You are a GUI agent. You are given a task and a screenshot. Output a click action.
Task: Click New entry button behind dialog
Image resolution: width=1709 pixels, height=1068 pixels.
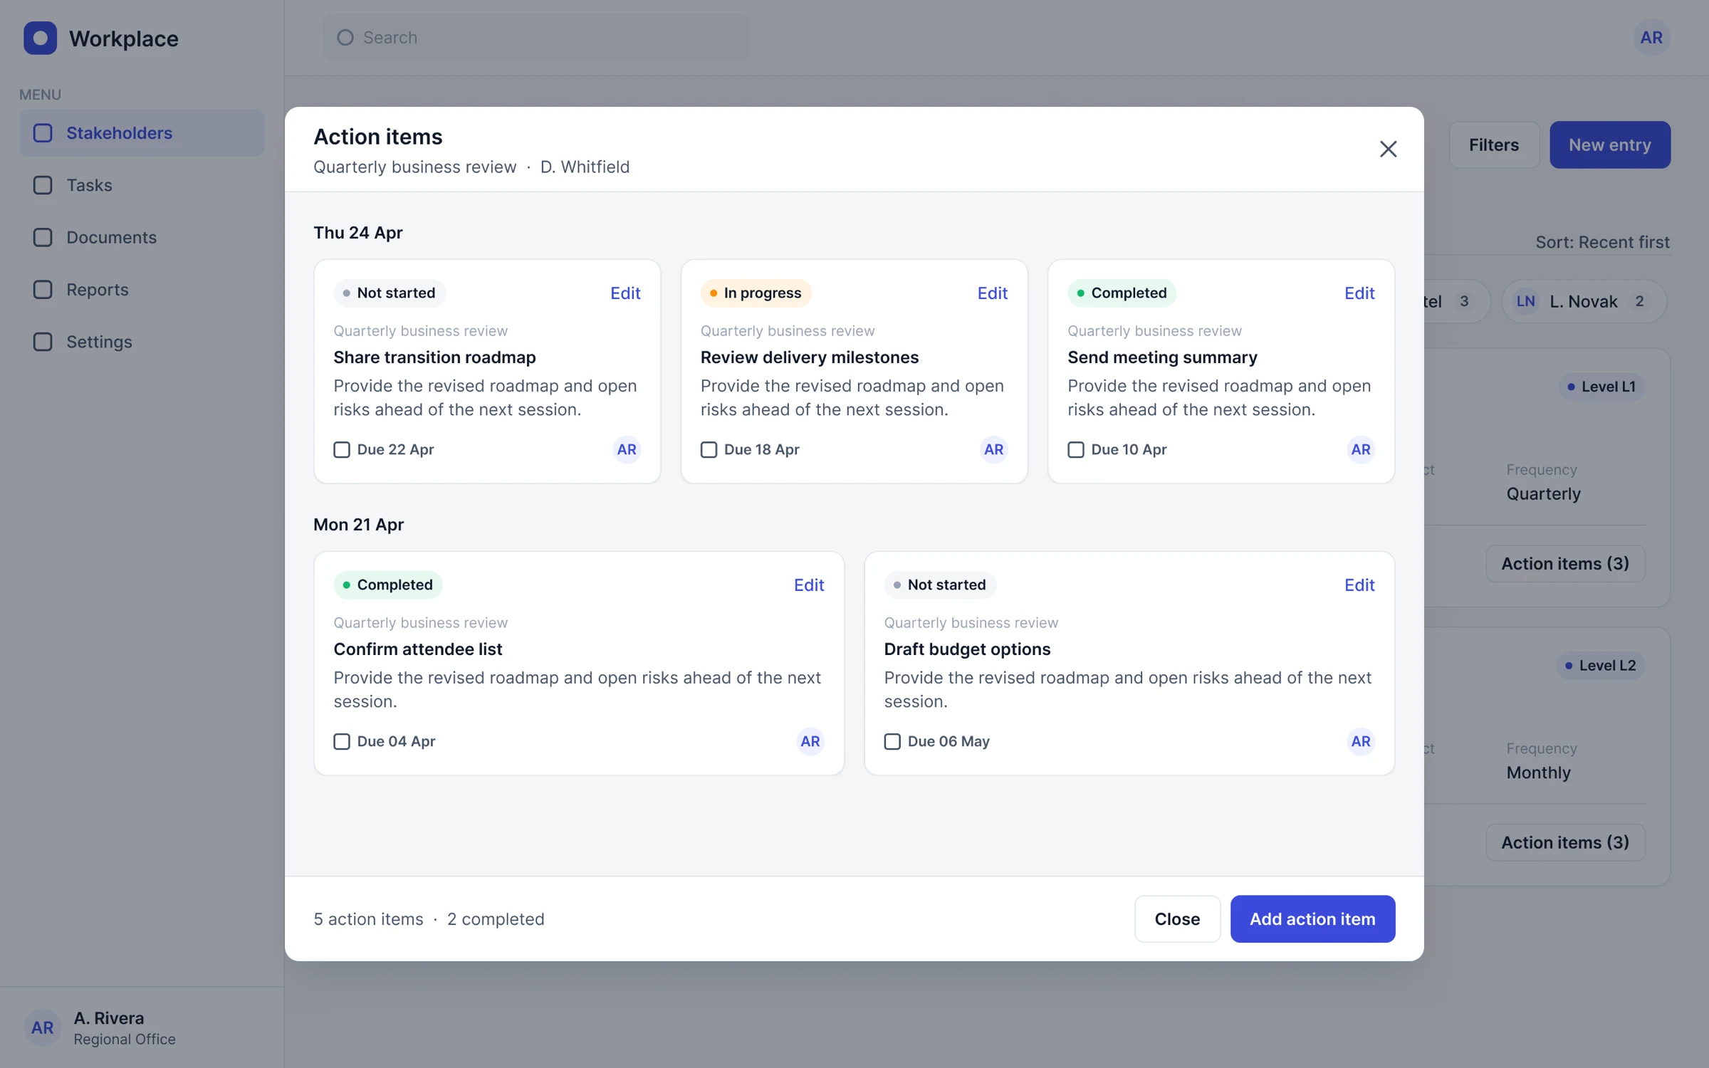pos(1610,145)
